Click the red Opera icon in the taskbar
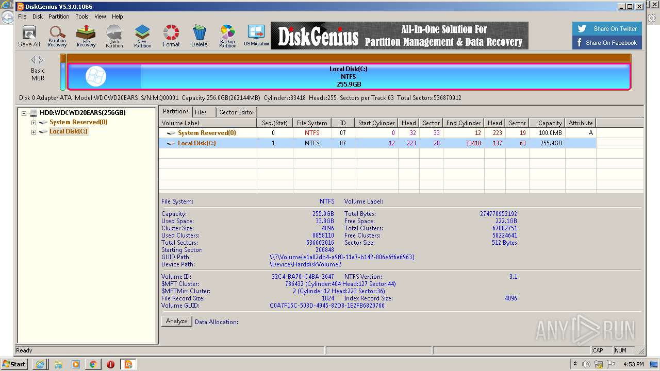 point(110,364)
